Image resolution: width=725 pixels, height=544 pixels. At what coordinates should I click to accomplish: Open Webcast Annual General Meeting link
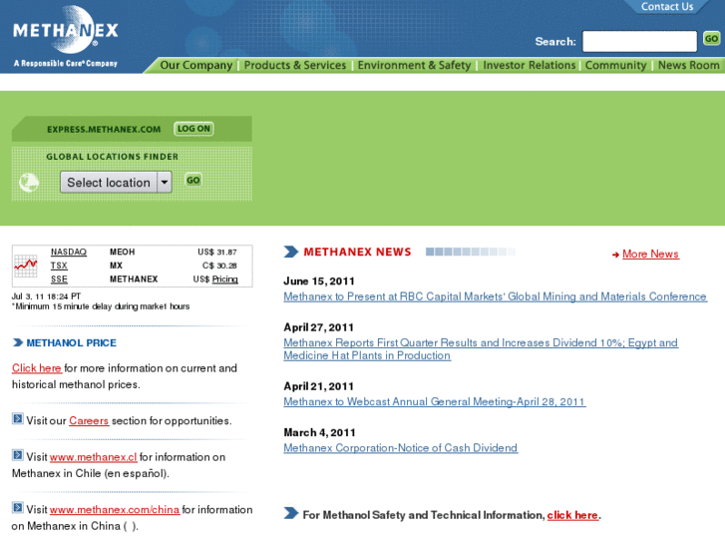(435, 402)
